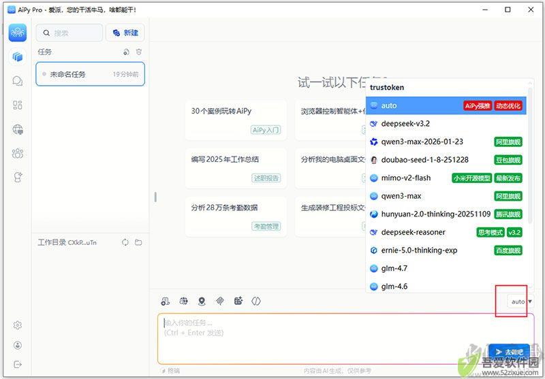Open the people group sidebar icon

18,153
